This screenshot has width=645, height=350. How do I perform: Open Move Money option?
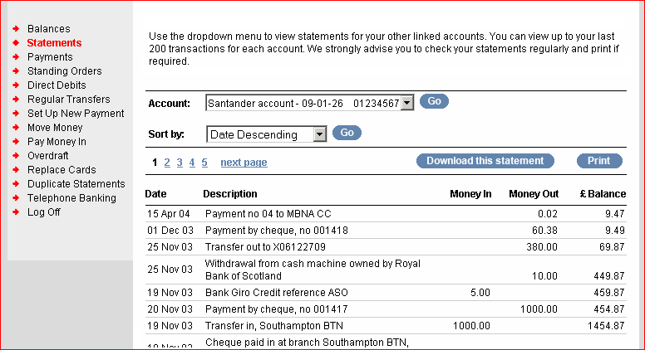tap(55, 128)
